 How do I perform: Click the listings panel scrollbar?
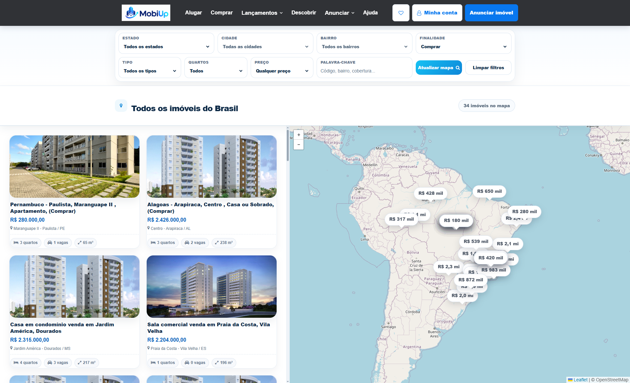click(x=288, y=146)
